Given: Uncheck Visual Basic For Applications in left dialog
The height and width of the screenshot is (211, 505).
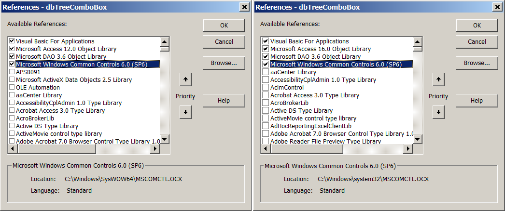Looking at the screenshot, I should point(12,41).
